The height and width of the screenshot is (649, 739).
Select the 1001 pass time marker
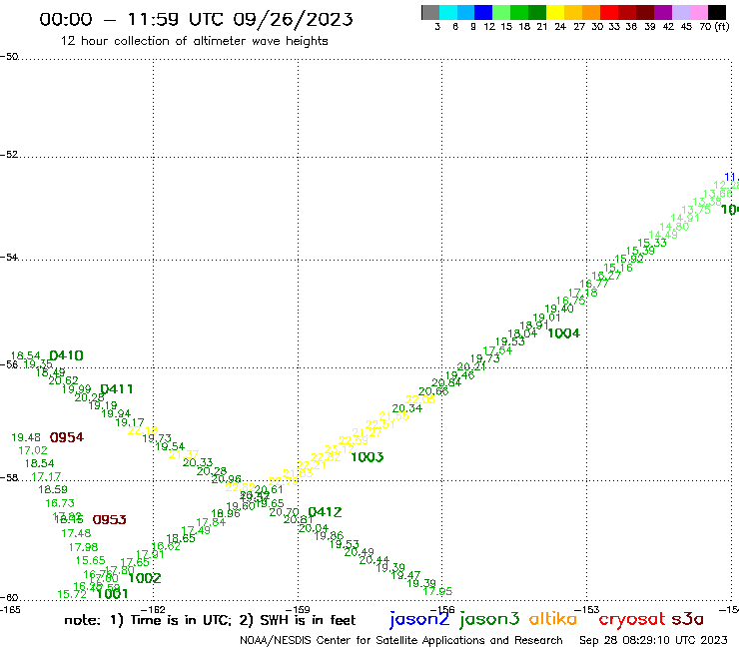(112, 593)
